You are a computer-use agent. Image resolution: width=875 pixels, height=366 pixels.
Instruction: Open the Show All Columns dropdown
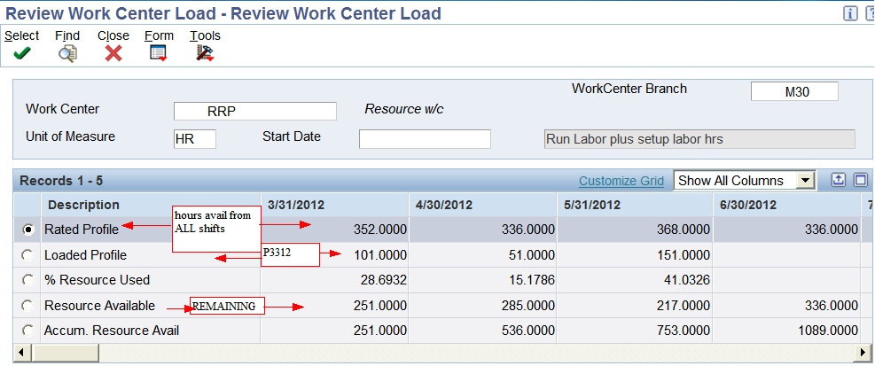(804, 181)
